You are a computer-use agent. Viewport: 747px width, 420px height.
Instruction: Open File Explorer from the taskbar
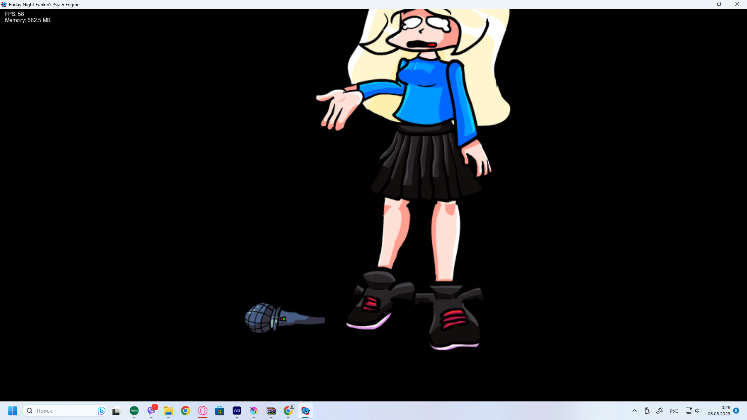pos(168,411)
